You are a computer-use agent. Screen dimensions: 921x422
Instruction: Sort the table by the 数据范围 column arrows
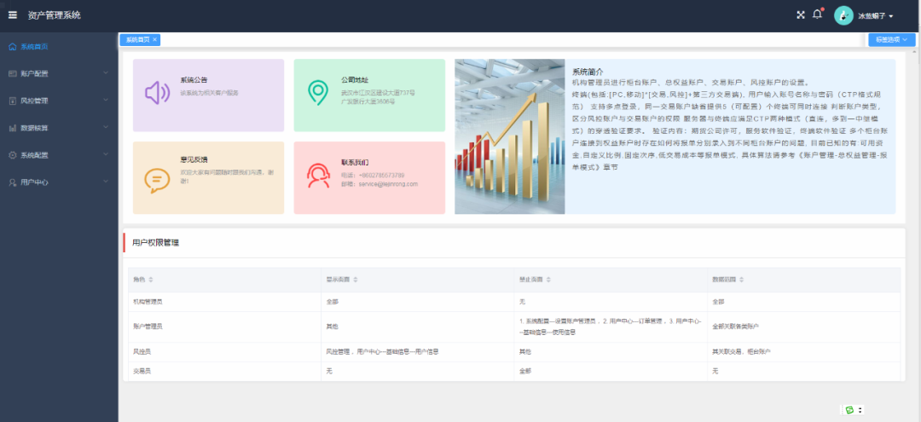coord(741,280)
